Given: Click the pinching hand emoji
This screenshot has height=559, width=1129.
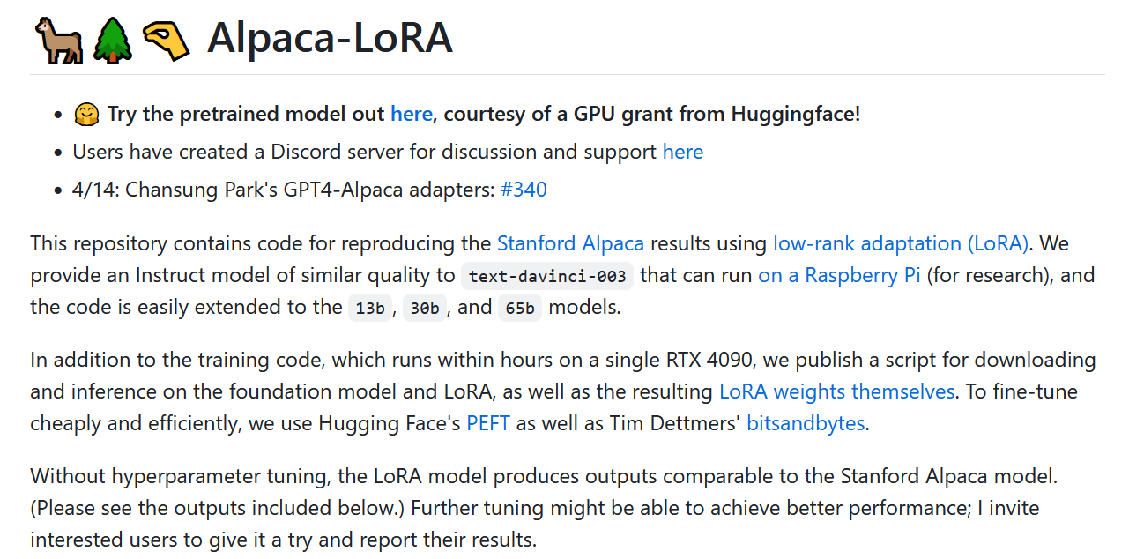Looking at the screenshot, I should coord(166,40).
